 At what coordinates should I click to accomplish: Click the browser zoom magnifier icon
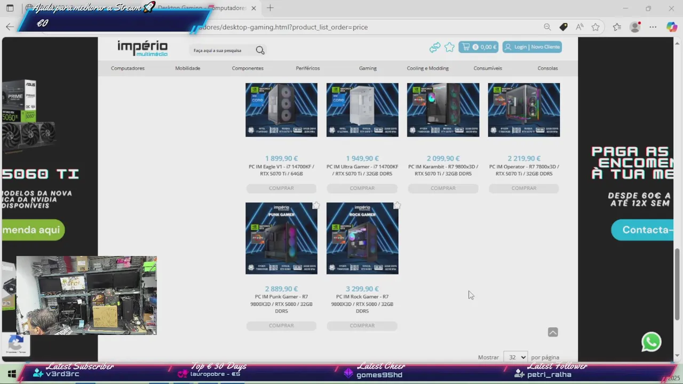click(x=547, y=27)
